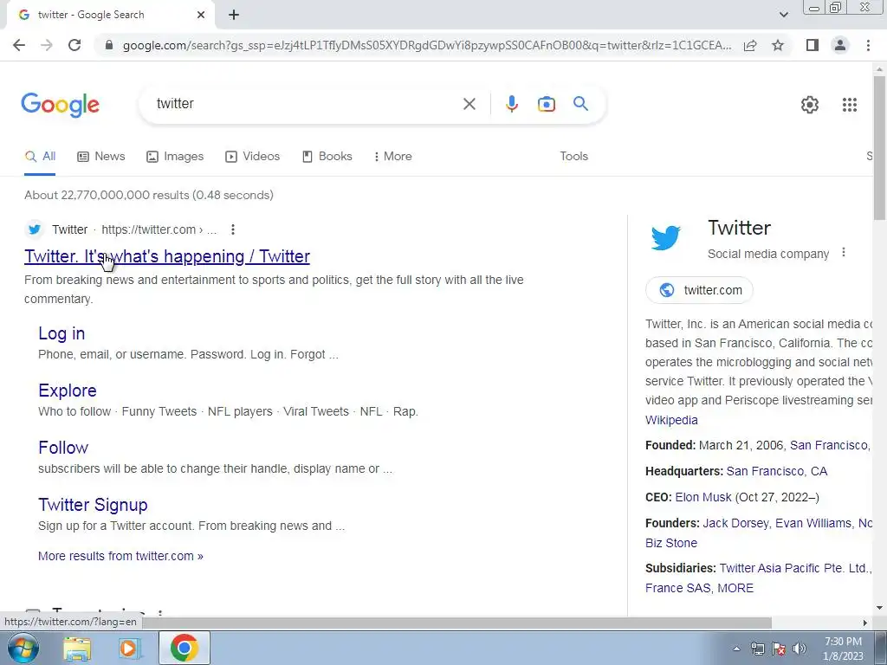This screenshot has width=887, height=665.
Task: Bookmark this page with the star icon
Action: coord(778,45)
